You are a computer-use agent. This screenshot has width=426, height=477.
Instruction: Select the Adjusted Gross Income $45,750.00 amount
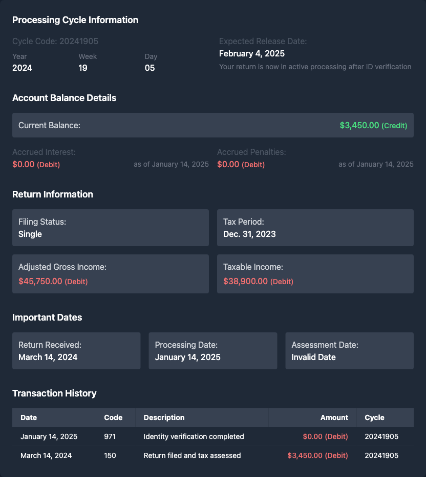[x=40, y=282]
